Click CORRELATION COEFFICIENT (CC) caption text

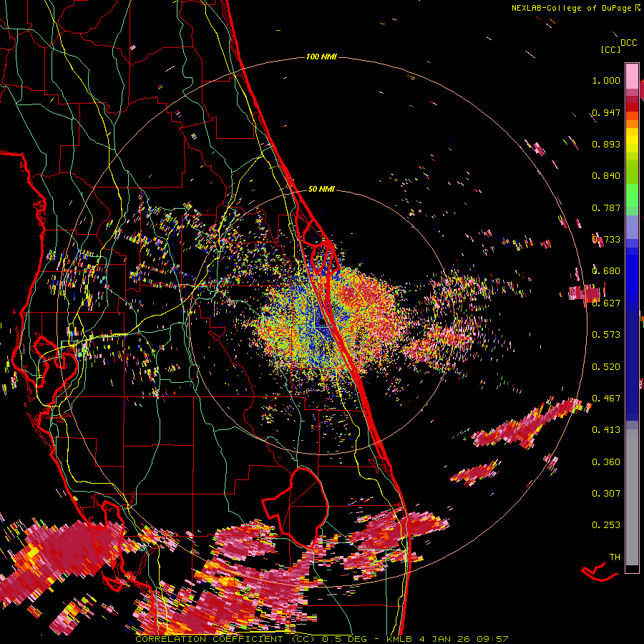coord(225,639)
